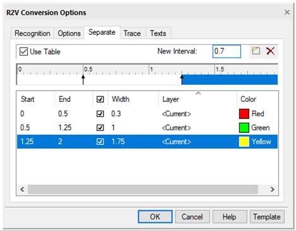
Task: Toggle the header checkbox in table
Action: [100, 99]
